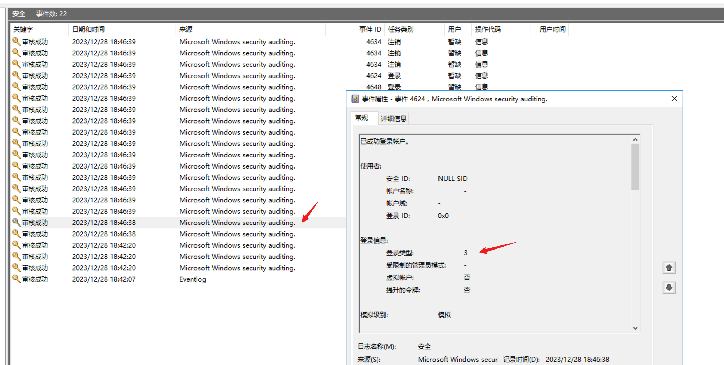Viewport: 724px width, 365px height.
Task: Click key icon of first 4634 event row
Action: (16, 41)
